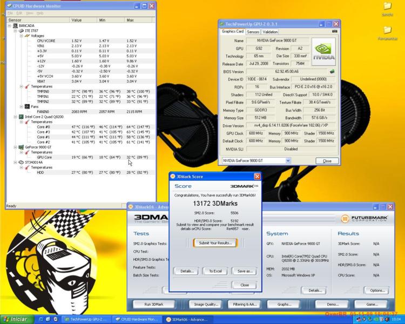The image size is (405, 324).
Task: Click the ST340014A hard drive icon
Action: coord(21,162)
